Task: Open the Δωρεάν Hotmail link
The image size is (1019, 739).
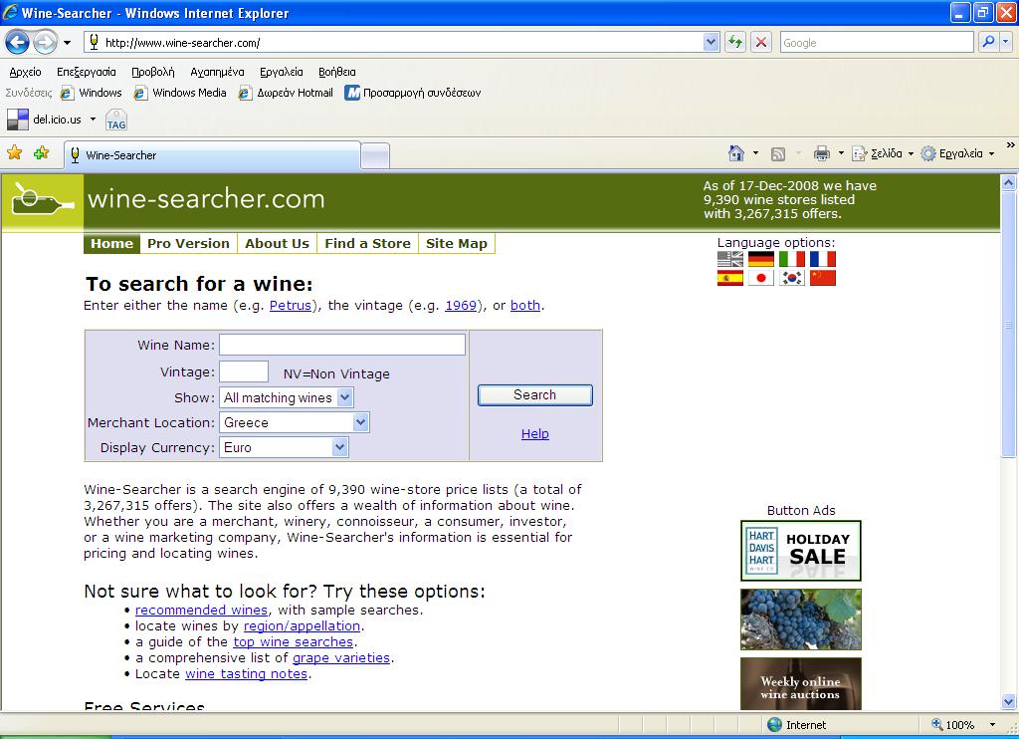Action: point(286,93)
